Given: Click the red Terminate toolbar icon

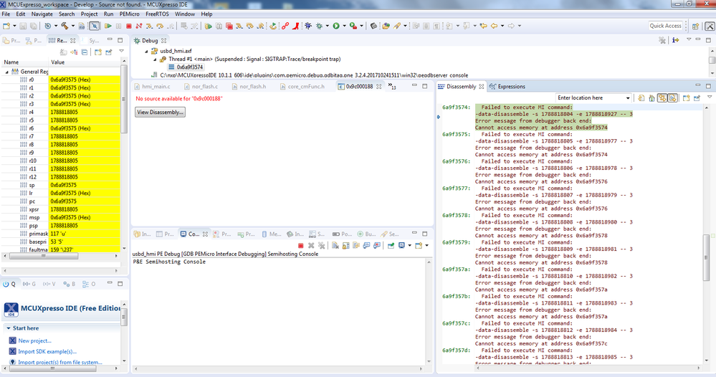Looking at the screenshot, I should point(129,26).
